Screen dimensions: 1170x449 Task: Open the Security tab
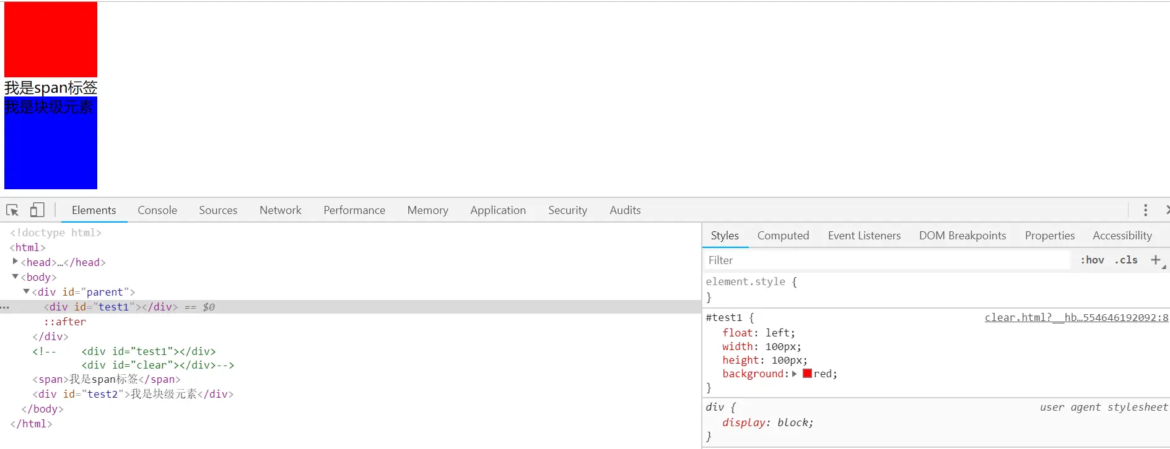[567, 210]
